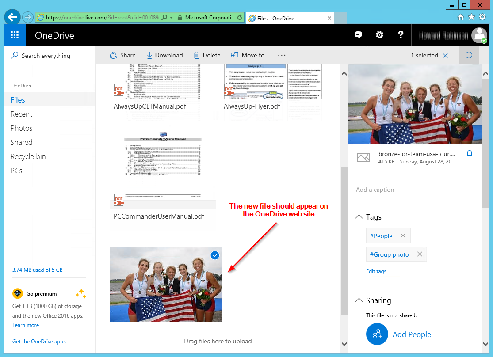The height and width of the screenshot is (357, 493).
Task: Click the Learn more link
Action: click(x=26, y=325)
